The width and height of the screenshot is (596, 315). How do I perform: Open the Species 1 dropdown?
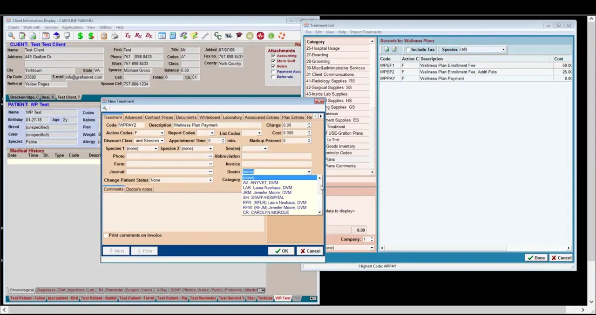[156, 149]
